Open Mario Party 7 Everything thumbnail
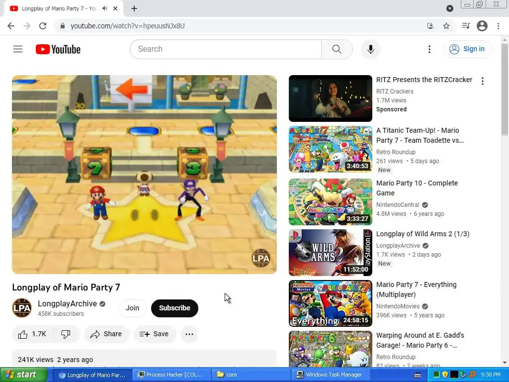This screenshot has width=509, height=382. (331, 303)
